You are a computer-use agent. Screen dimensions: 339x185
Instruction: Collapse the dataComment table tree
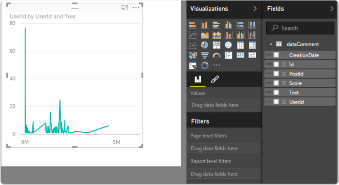pyautogui.click(x=271, y=44)
